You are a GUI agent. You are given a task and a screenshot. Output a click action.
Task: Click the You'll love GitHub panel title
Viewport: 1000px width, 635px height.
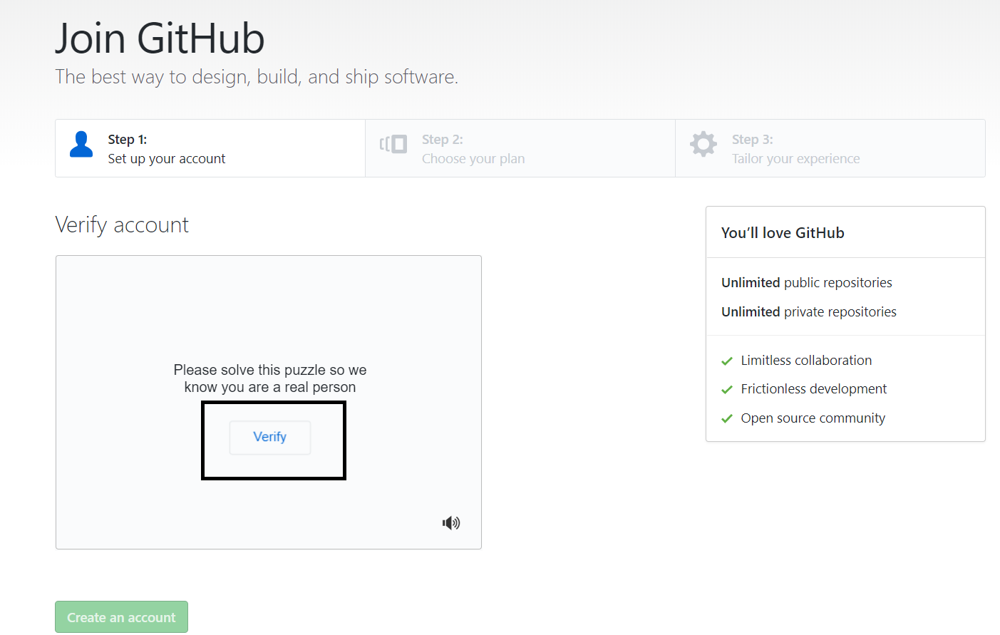(x=783, y=233)
